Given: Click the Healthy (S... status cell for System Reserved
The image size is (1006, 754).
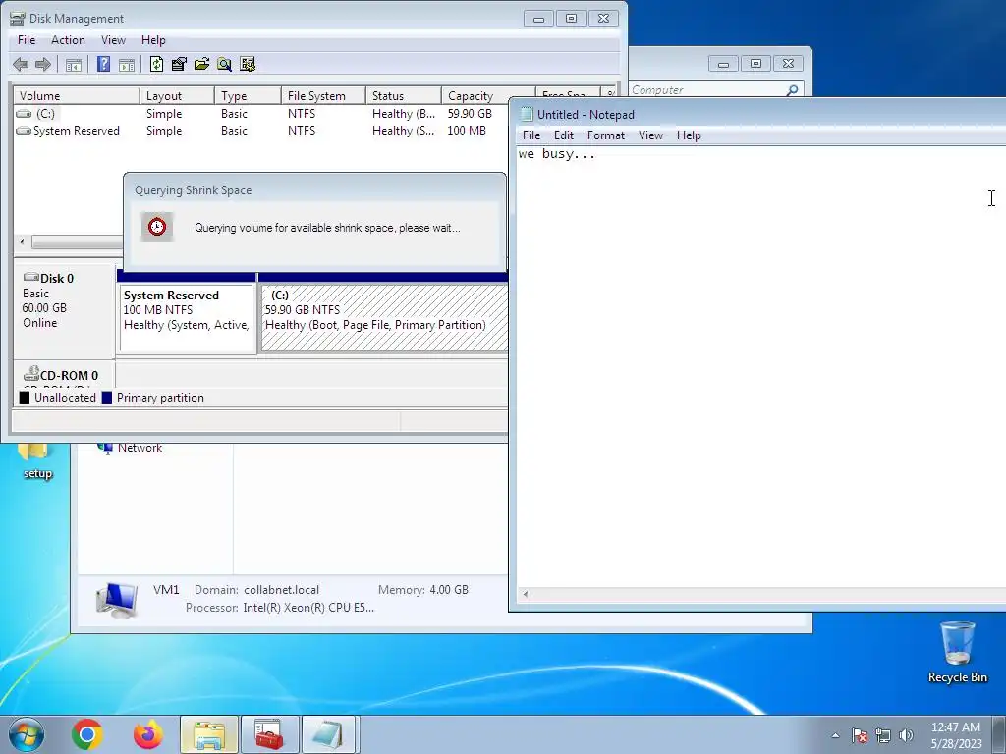Looking at the screenshot, I should click(x=404, y=131).
